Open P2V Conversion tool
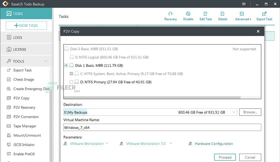Screen dimensions: 280x162 coord(26,117)
